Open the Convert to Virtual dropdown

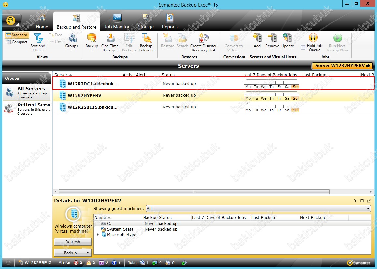(234, 42)
